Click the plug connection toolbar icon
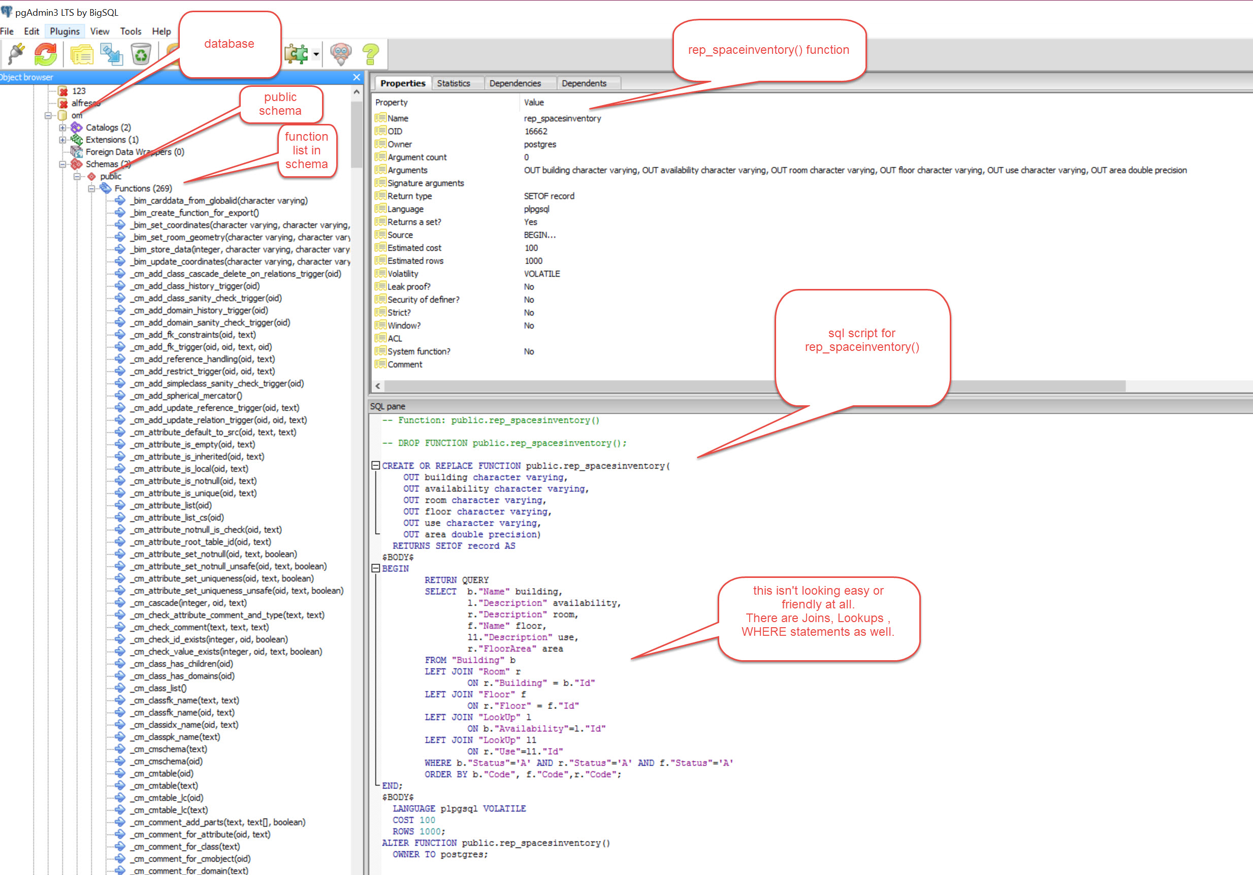Screen dimensions: 1253x875 pyautogui.click(x=16, y=54)
